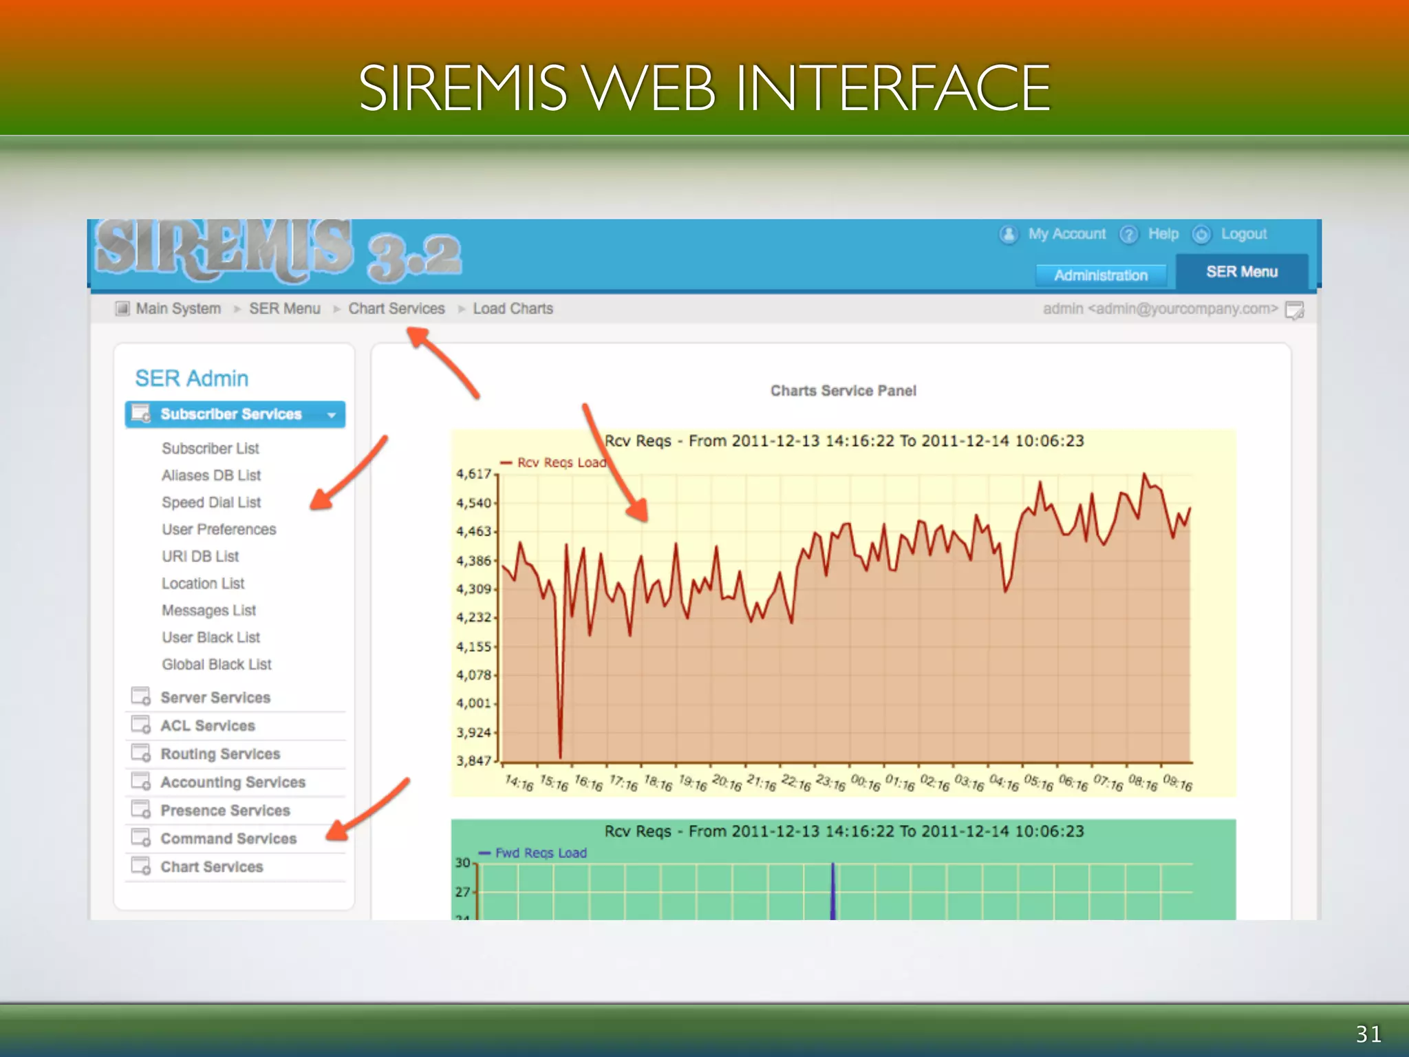
Task: Click the admin@yourcompany.com user text
Action: [x=1160, y=309]
